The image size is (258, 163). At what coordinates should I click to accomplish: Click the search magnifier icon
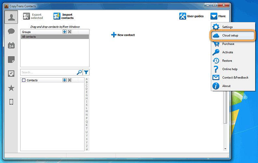click(x=79, y=72)
